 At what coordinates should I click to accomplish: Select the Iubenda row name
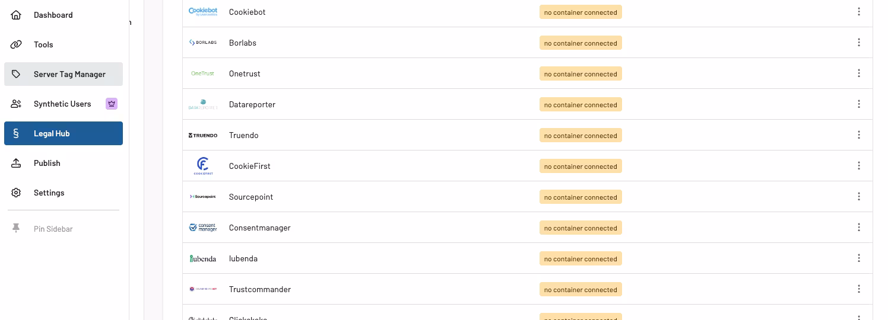(x=243, y=258)
